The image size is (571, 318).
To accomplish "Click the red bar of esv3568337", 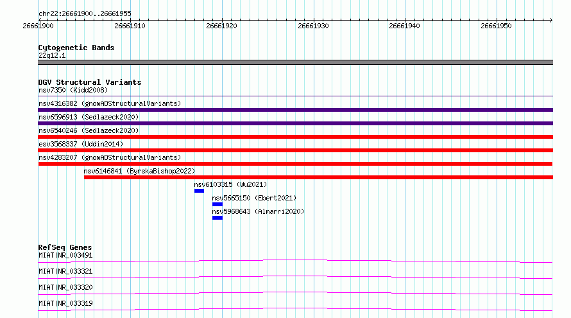I will point(295,150).
